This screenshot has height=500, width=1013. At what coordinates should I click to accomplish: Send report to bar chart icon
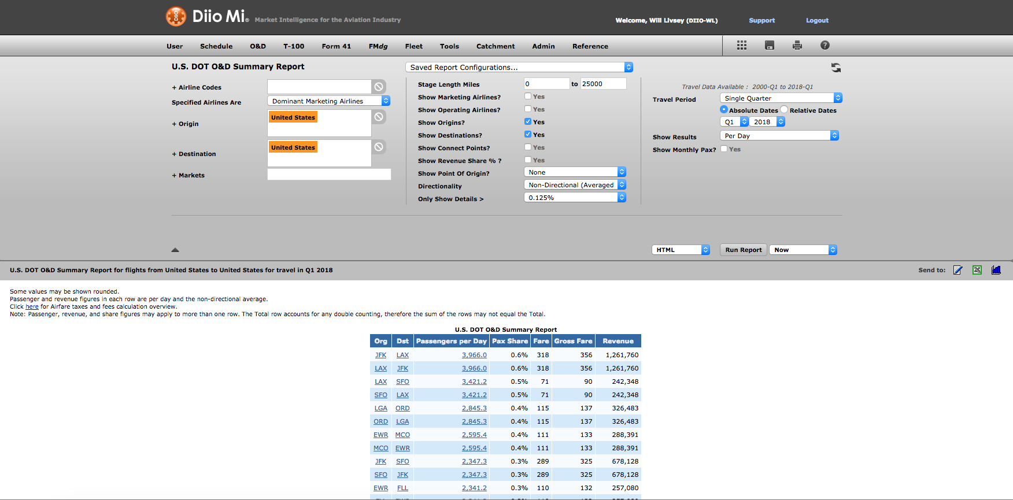[996, 270]
